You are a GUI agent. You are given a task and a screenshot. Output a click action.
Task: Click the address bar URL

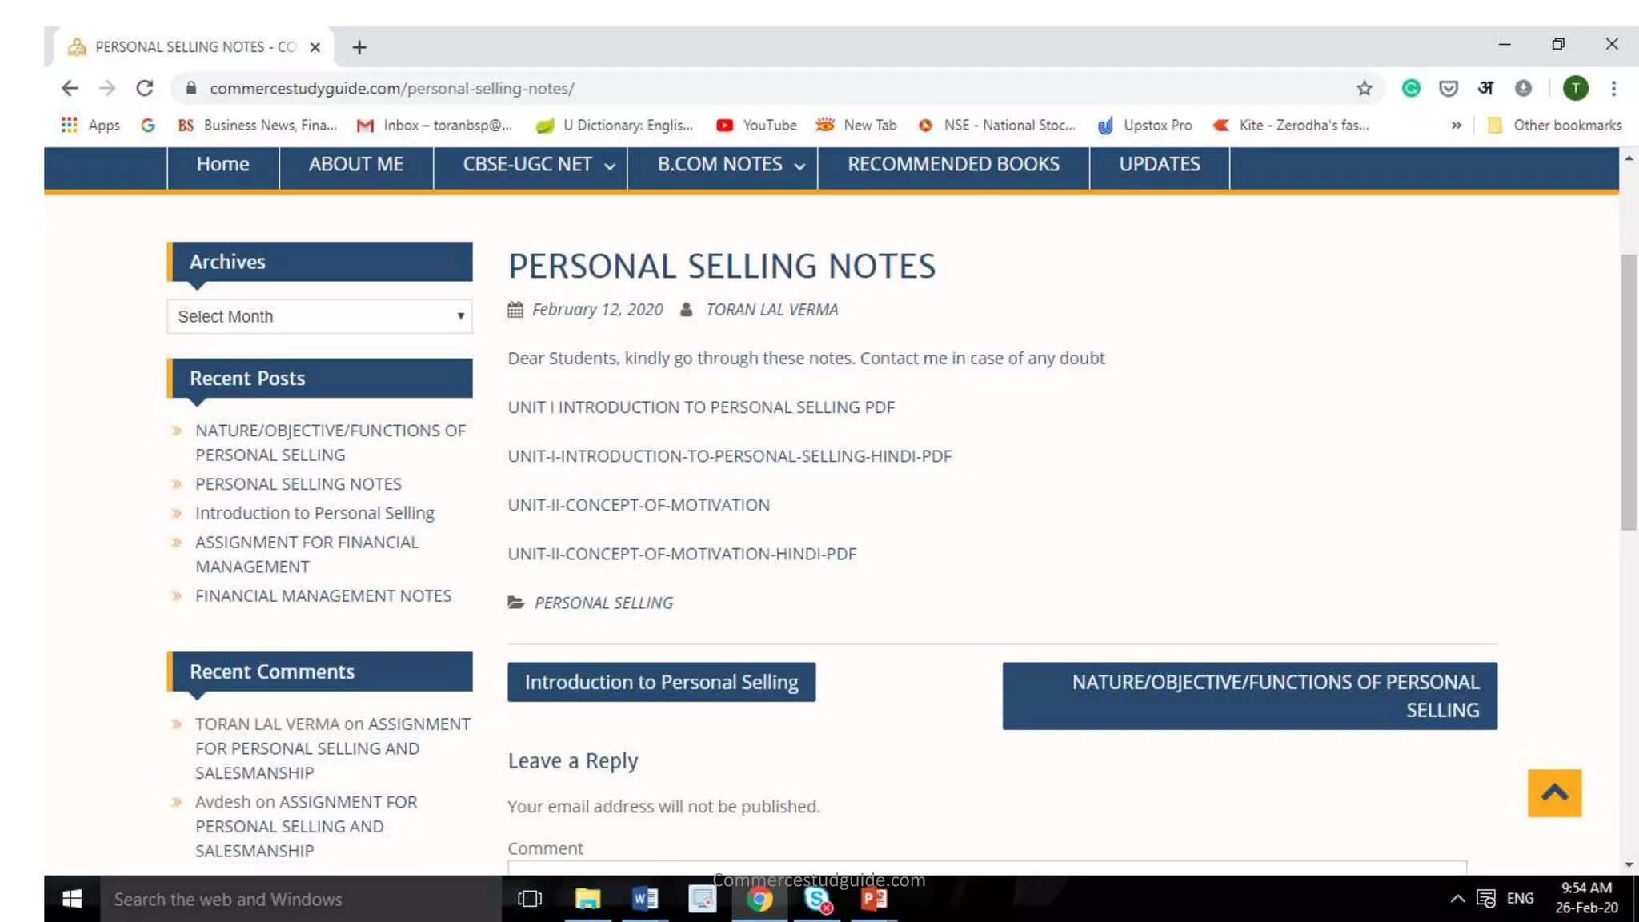tap(391, 88)
